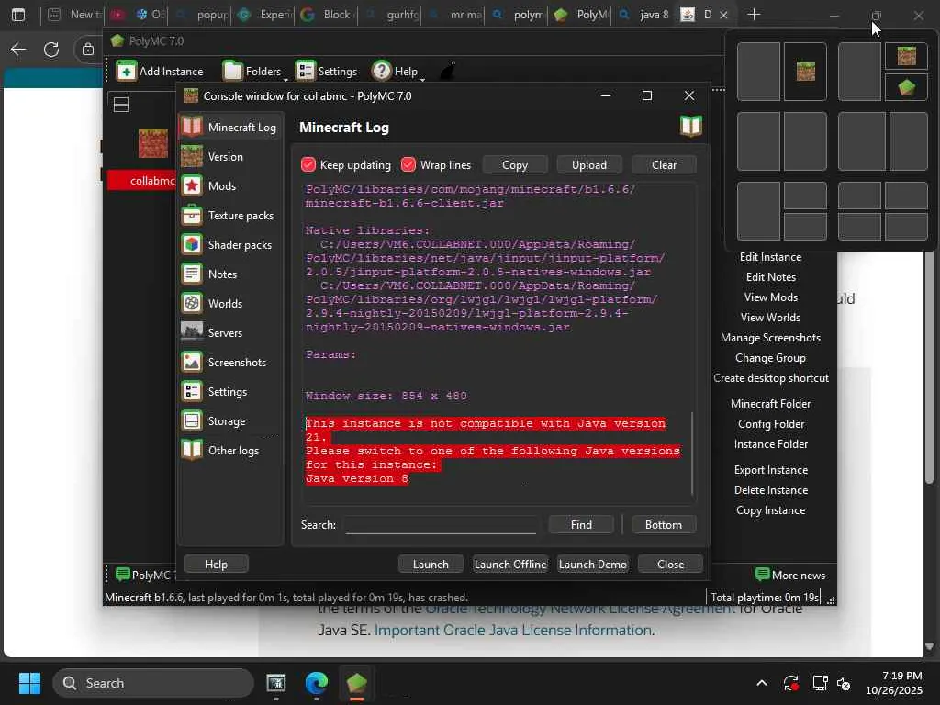
Task: Expand the system tray hidden icons chevron
Action: [761, 683]
